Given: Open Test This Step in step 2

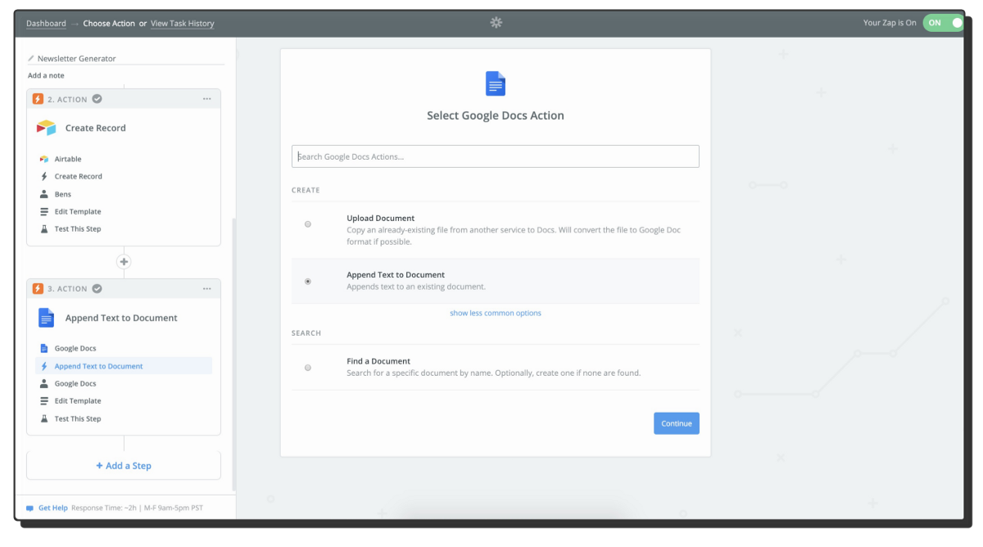Looking at the screenshot, I should (78, 229).
